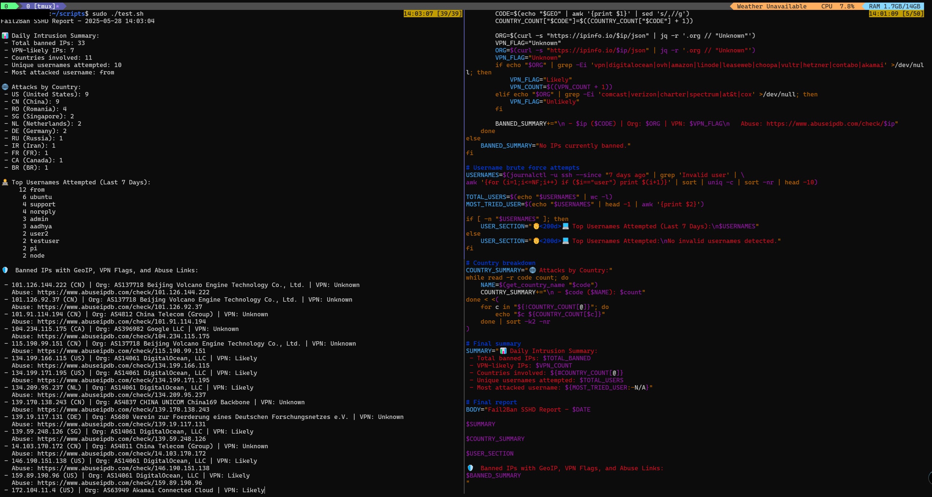Click the 172.104.11.4 Akamai Connected Cloud entry
The width and height of the screenshot is (932, 497).
(x=134, y=490)
